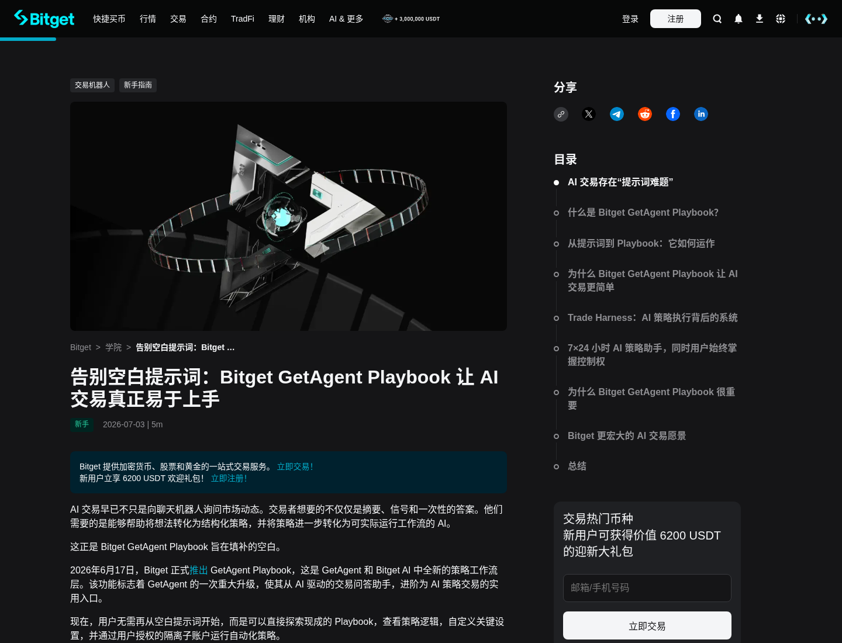Viewport: 842px width, 643px height.
Task: Open the notifications bell icon
Action: tap(739, 19)
